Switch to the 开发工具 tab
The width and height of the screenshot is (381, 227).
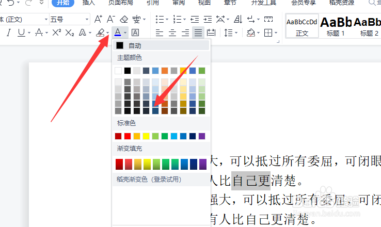point(263,3)
